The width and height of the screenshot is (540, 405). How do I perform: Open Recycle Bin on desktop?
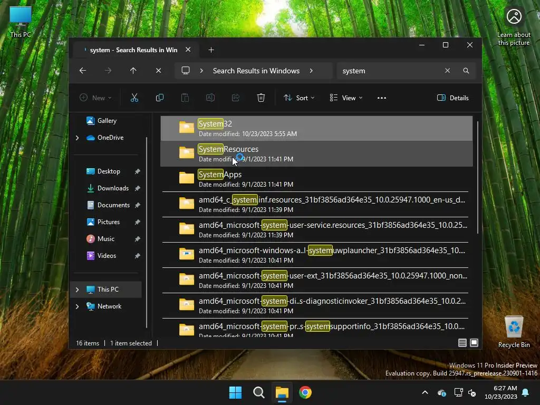click(x=514, y=332)
